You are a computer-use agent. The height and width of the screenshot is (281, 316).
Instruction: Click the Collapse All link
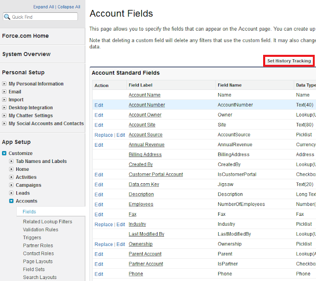pos(69,7)
